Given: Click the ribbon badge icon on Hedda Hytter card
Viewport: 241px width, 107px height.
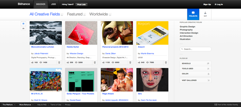Looking at the screenshot, I should tap(94, 63).
